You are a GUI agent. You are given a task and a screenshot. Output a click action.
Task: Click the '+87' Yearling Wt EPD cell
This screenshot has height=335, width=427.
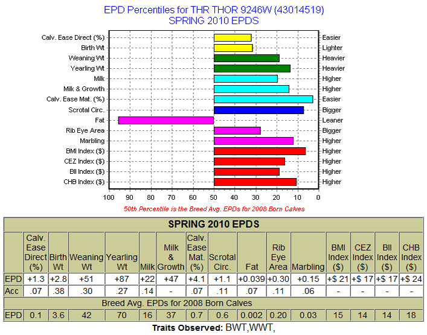click(122, 279)
